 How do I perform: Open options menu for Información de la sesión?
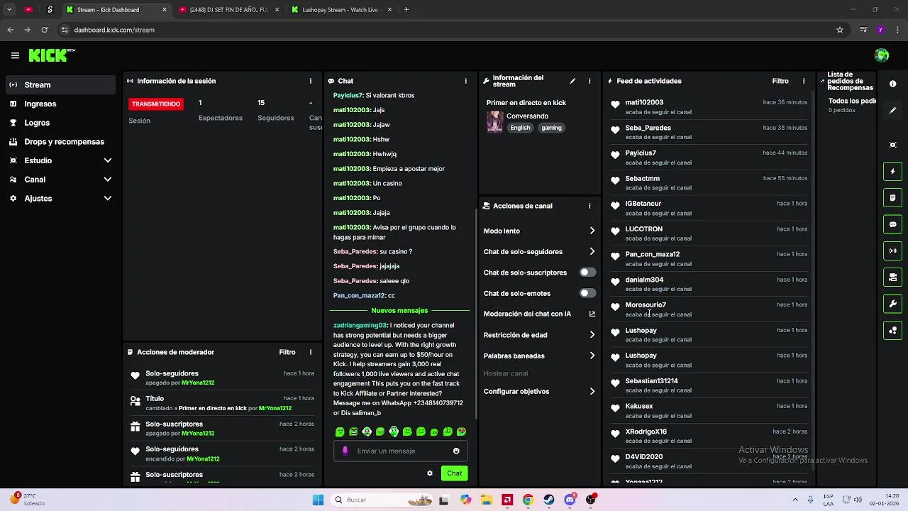pyautogui.click(x=310, y=81)
